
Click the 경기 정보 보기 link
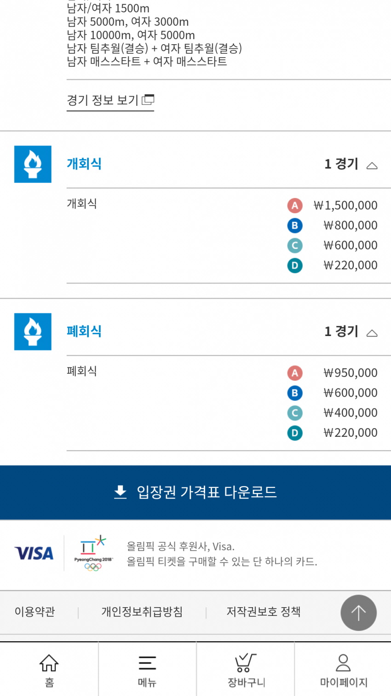[103, 100]
